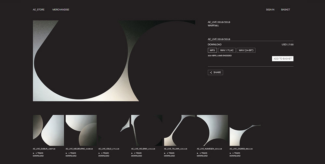Choose the WAV / FLAC format
The height and width of the screenshot is (164, 325).
[227, 50]
